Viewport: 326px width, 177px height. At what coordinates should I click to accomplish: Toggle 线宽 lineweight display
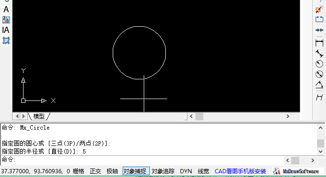pyautogui.click(x=203, y=171)
